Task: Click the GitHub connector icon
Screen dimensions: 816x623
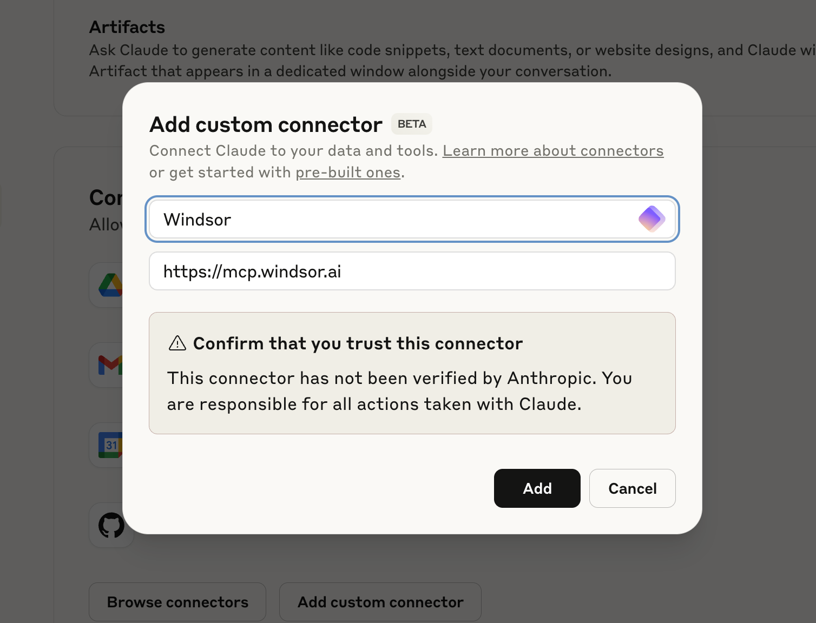Action: pyautogui.click(x=111, y=525)
